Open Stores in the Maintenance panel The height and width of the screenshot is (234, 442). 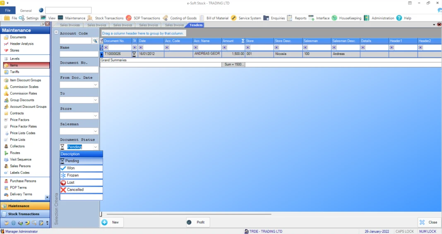[x=14, y=50]
